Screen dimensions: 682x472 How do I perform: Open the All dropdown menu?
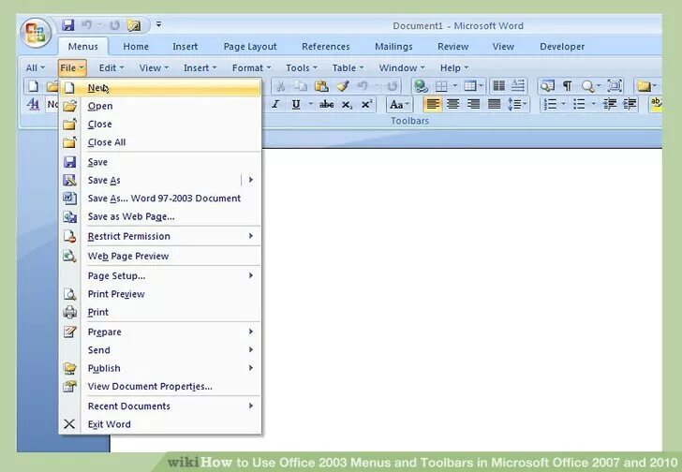[35, 67]
